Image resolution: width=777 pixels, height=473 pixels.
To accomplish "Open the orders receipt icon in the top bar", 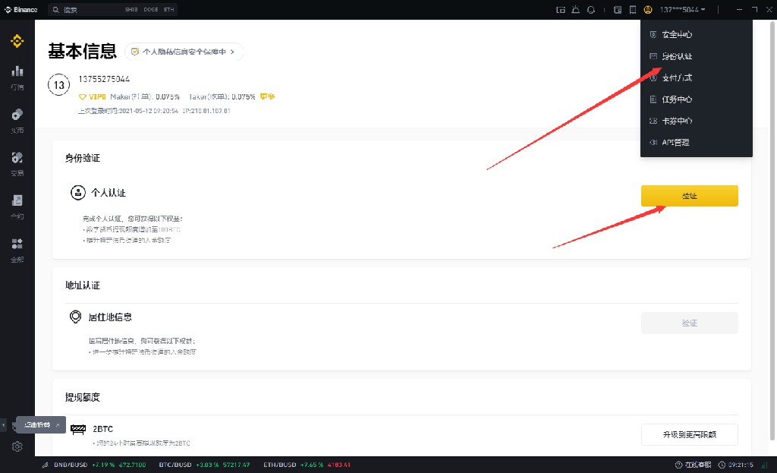I will 633,9.
